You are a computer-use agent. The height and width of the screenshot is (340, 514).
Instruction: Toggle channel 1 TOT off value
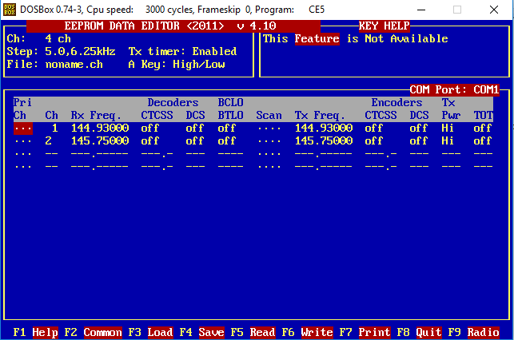click(482, 128)
